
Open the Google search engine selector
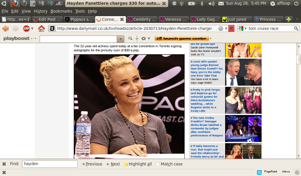242,28
